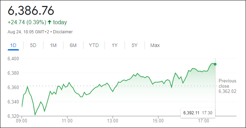This screenshot has width=246, height=128.
Task: Click the 11:00 x-axis label
Action: (67, 121)
